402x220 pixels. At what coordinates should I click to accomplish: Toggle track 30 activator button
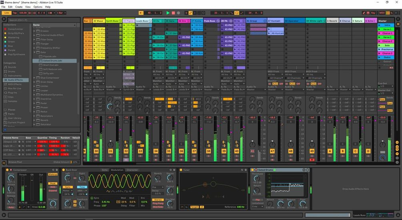[x=96, y=151]
